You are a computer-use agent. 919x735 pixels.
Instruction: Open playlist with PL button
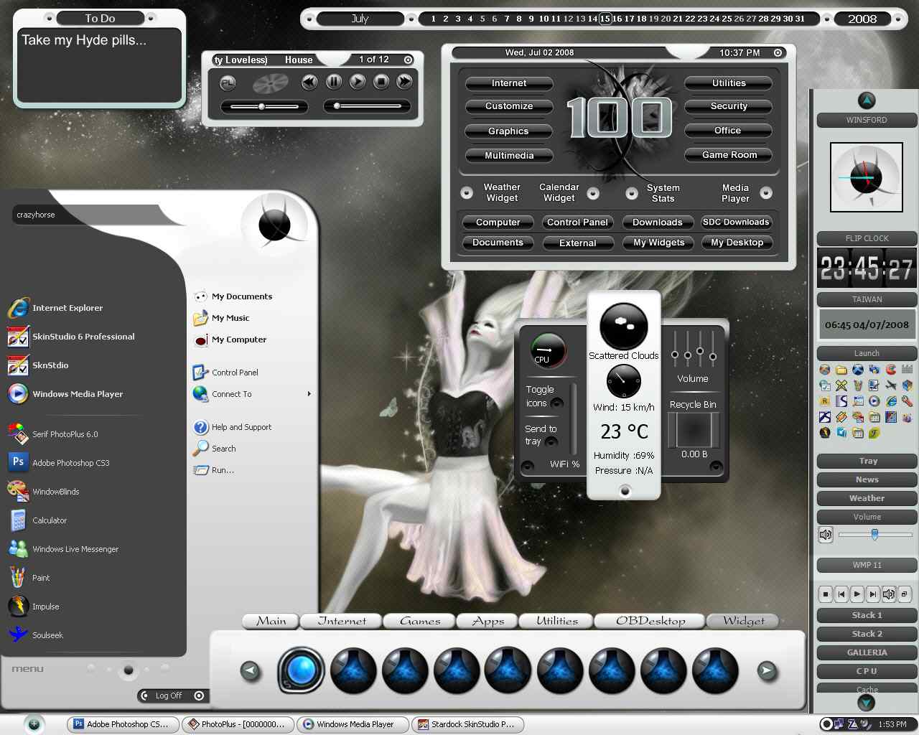click(x=228, y=83)
